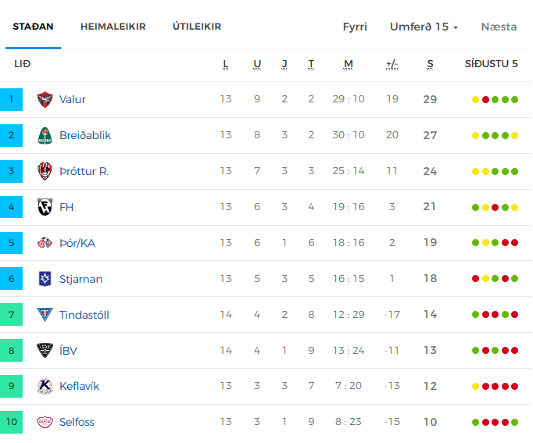Switch to the Útileikir tab
Screen dimensions: 533x443
[x=197, y=27]
